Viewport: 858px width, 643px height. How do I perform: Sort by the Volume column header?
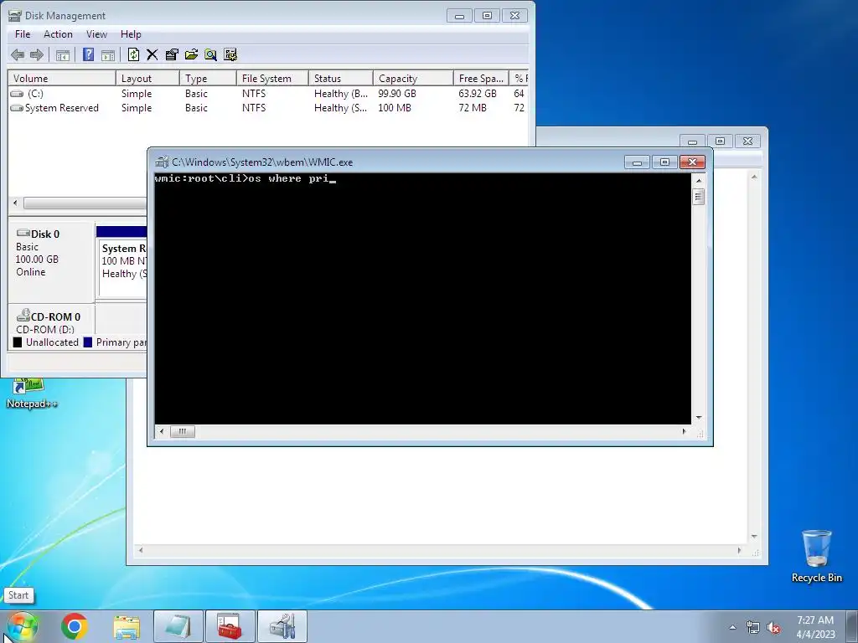pyautogui.click(x=61, y=78)
